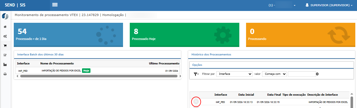Sort by Descrição de Interface column

323,95
